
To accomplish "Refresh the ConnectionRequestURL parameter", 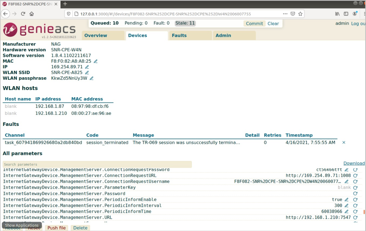I will click(355, 176).
